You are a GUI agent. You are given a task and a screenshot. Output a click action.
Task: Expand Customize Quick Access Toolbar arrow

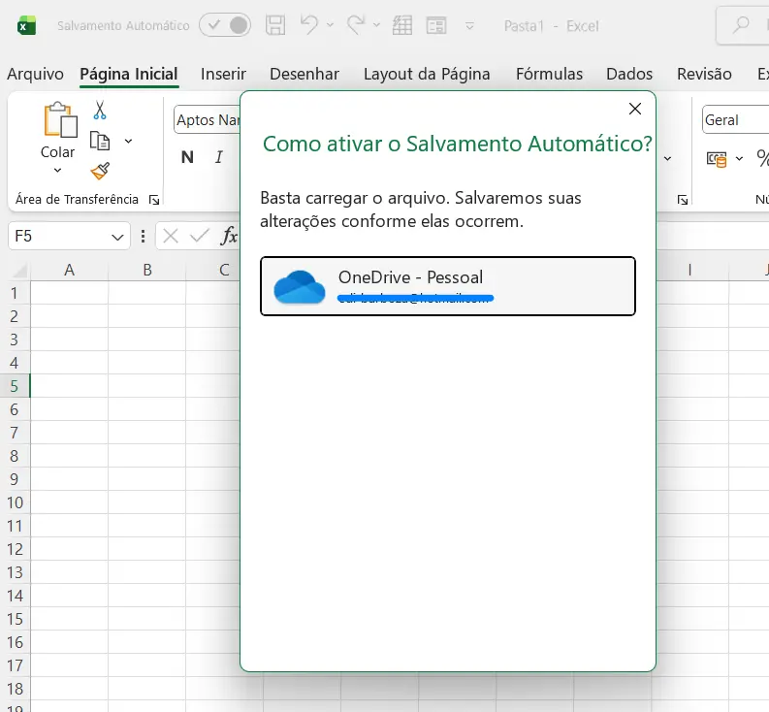tap(469, 25)
